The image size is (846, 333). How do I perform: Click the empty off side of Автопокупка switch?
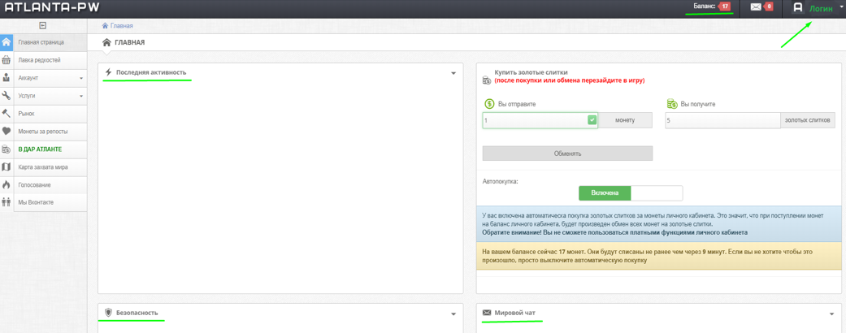coord(657,193)
